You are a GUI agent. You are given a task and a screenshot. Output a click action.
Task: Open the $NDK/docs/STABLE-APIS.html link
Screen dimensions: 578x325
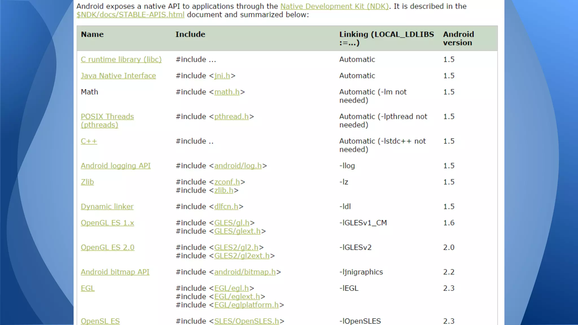point(130,15)
